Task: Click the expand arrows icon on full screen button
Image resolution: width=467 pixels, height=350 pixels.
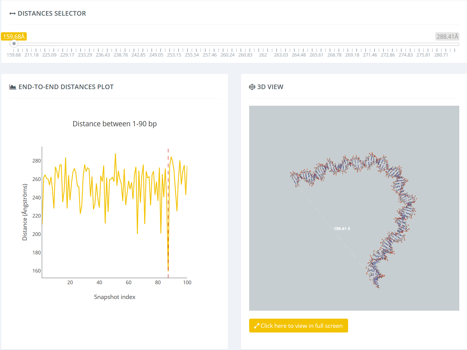Action: (x=257, y=326)
